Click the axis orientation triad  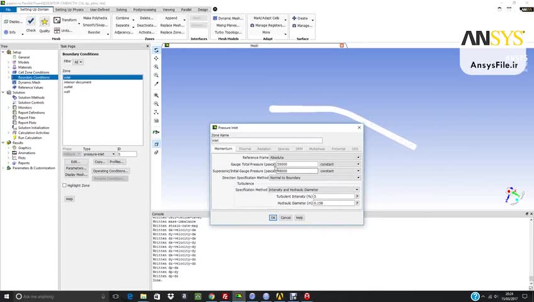514,196
